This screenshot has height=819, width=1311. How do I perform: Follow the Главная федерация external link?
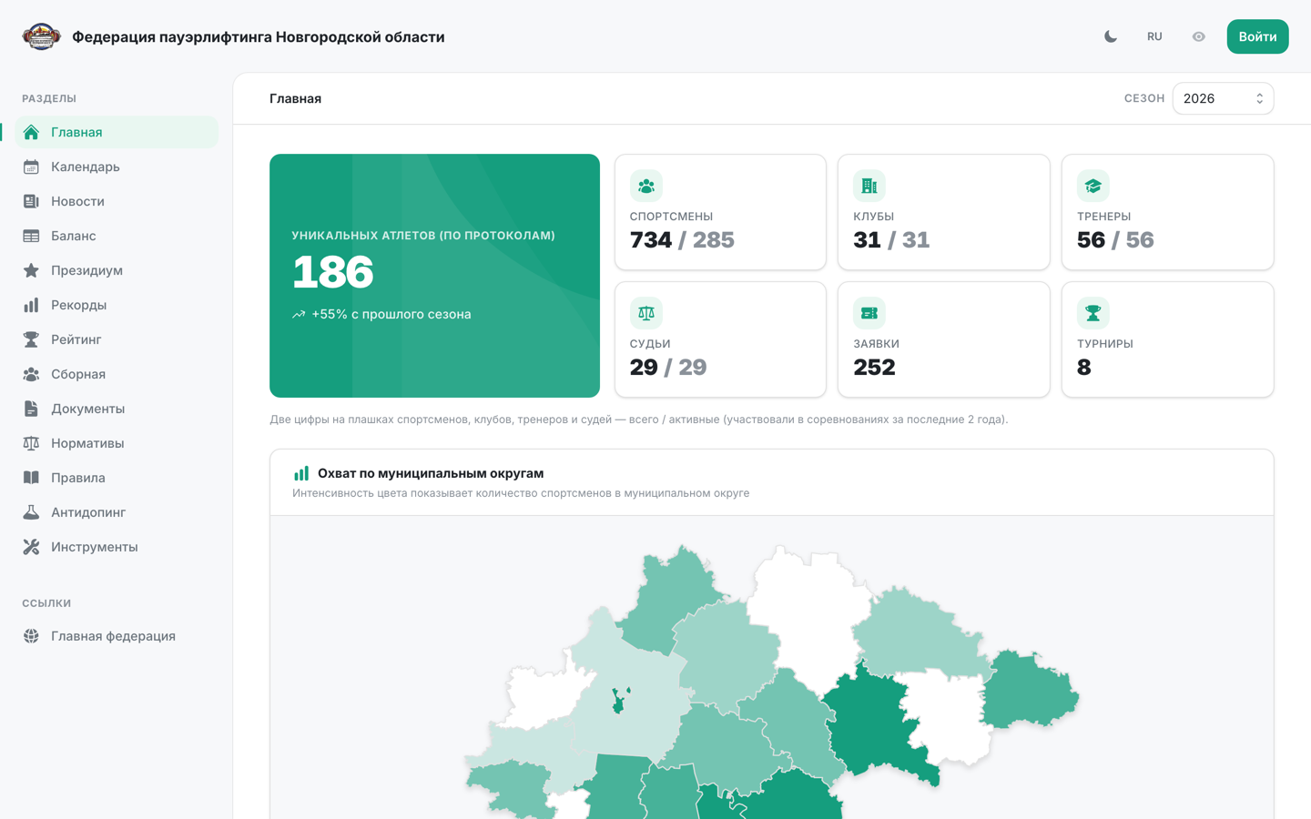pyautogui.click(x=117, y=636)
